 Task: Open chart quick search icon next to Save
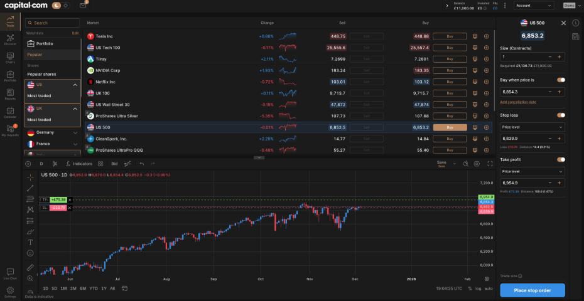pos(465,164)
